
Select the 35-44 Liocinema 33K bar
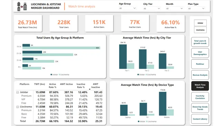tap(38, 61)
